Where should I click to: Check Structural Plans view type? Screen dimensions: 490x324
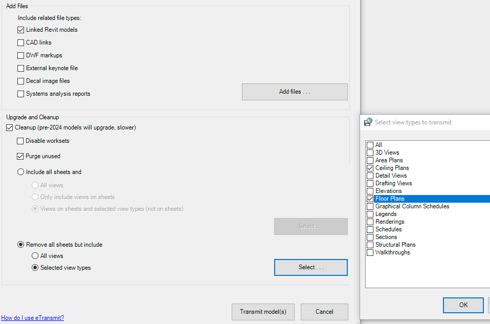(x=370, y=245)
